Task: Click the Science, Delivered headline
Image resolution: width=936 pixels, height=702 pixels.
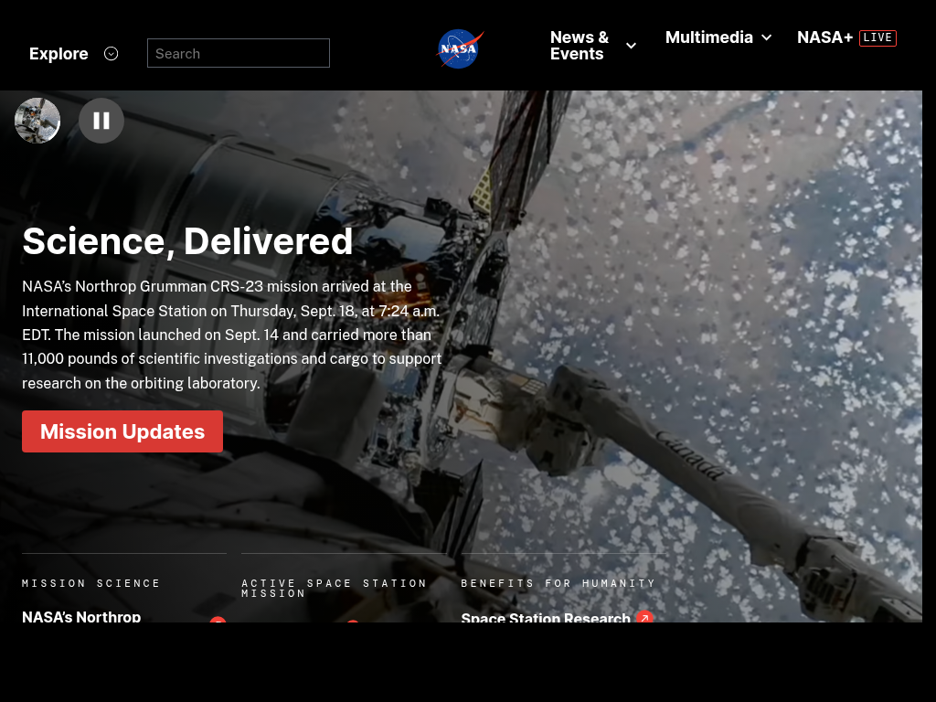Action: (x=187, y=241)
